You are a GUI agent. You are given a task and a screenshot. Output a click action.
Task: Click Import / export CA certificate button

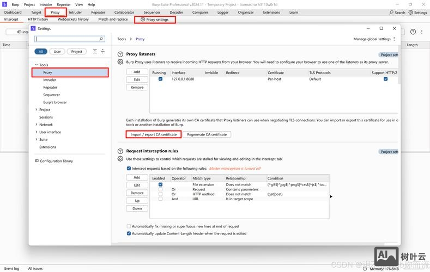(x=153, y=134)
